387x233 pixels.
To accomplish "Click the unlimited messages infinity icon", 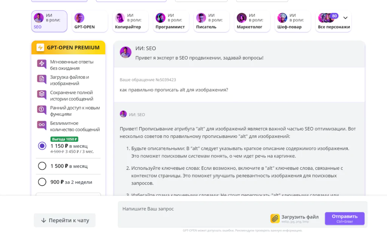I will (x=42, y=125).
